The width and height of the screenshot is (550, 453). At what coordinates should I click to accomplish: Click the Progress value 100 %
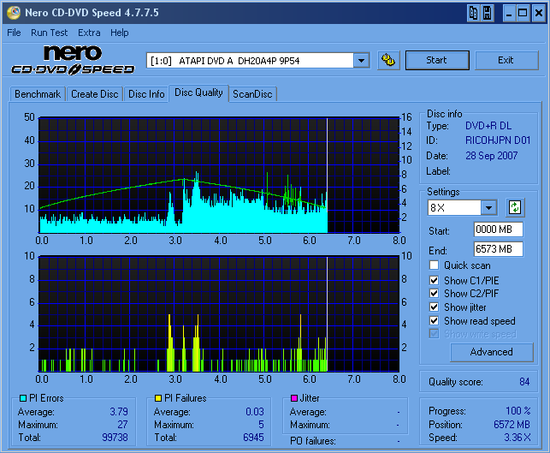(x=518, y=411)
